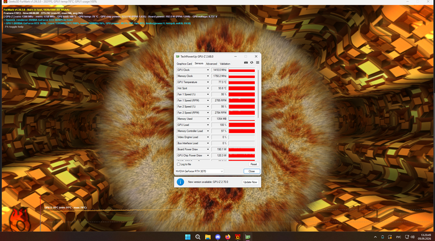Click the 1410.0 MHz GPU Clock value

click(x=219, y=70)
